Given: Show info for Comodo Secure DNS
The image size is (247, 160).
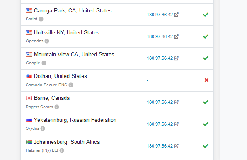Looking at the screenshot, I should pos(71,85).
